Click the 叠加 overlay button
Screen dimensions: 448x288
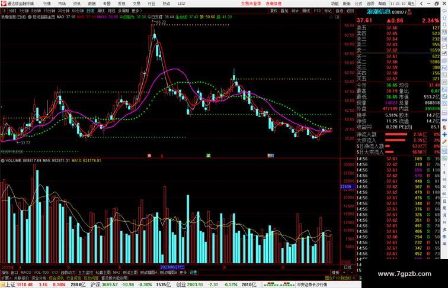click(x=284, y=11)
